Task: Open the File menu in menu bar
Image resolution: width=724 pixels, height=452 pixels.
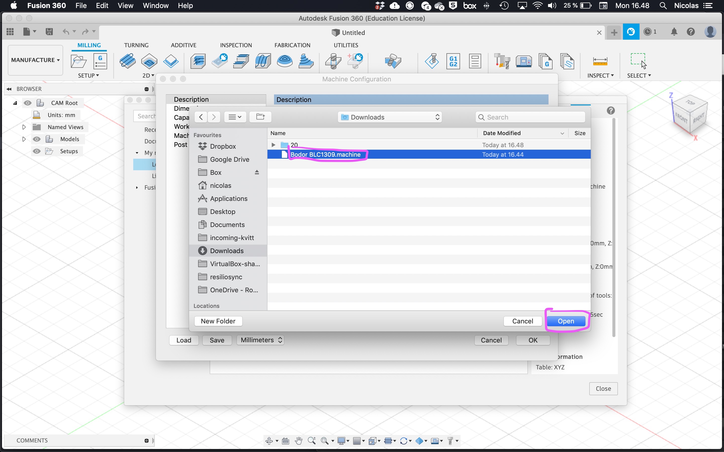Action: point(81,5)
